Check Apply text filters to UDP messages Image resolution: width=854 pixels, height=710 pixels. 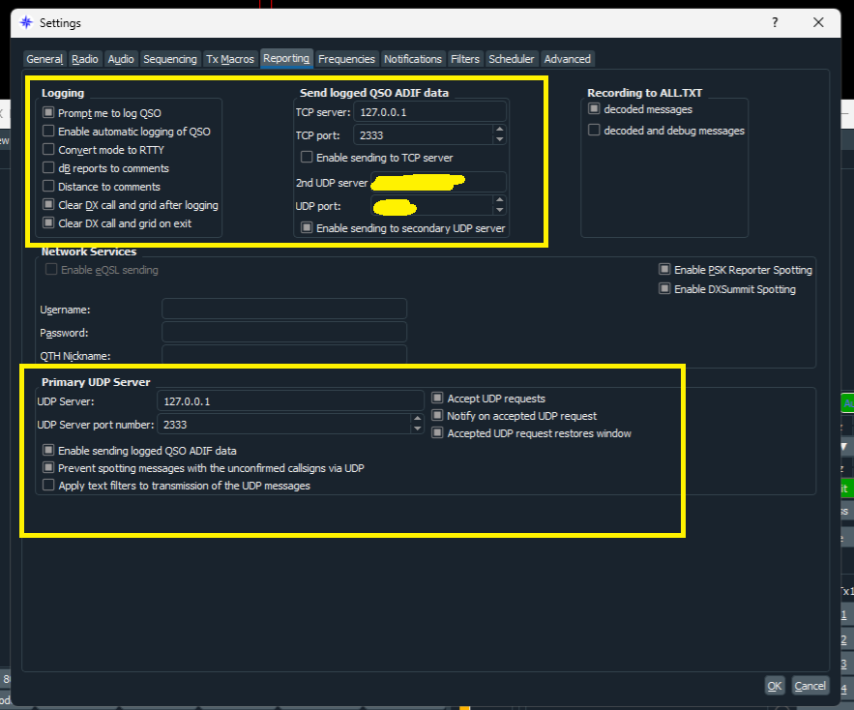click(x=48, y=486)
